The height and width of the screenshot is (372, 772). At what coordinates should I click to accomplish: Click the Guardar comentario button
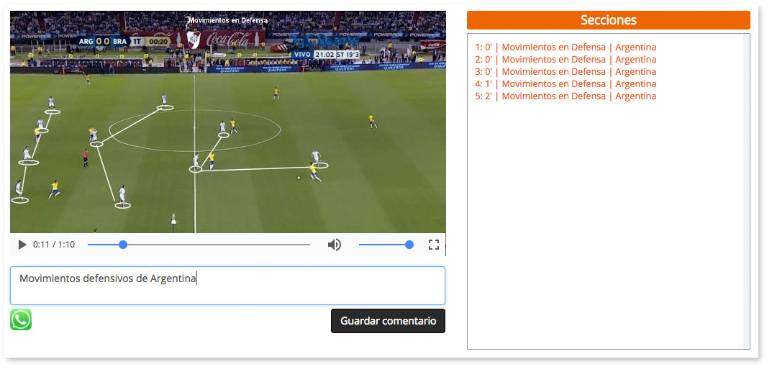[x=388, y=321]
